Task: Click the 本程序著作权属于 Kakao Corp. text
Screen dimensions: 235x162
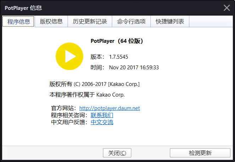Action: [87, 95]
